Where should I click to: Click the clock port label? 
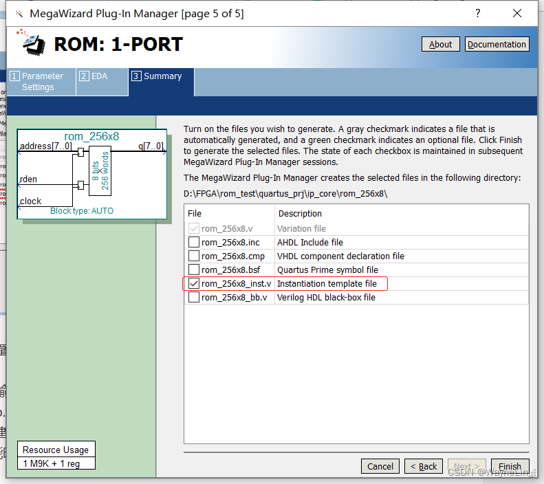tap(30, 201)
